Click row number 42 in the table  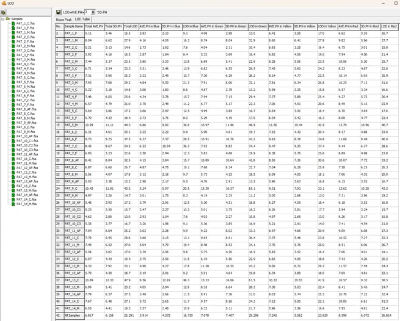click(x=59, y=316)
